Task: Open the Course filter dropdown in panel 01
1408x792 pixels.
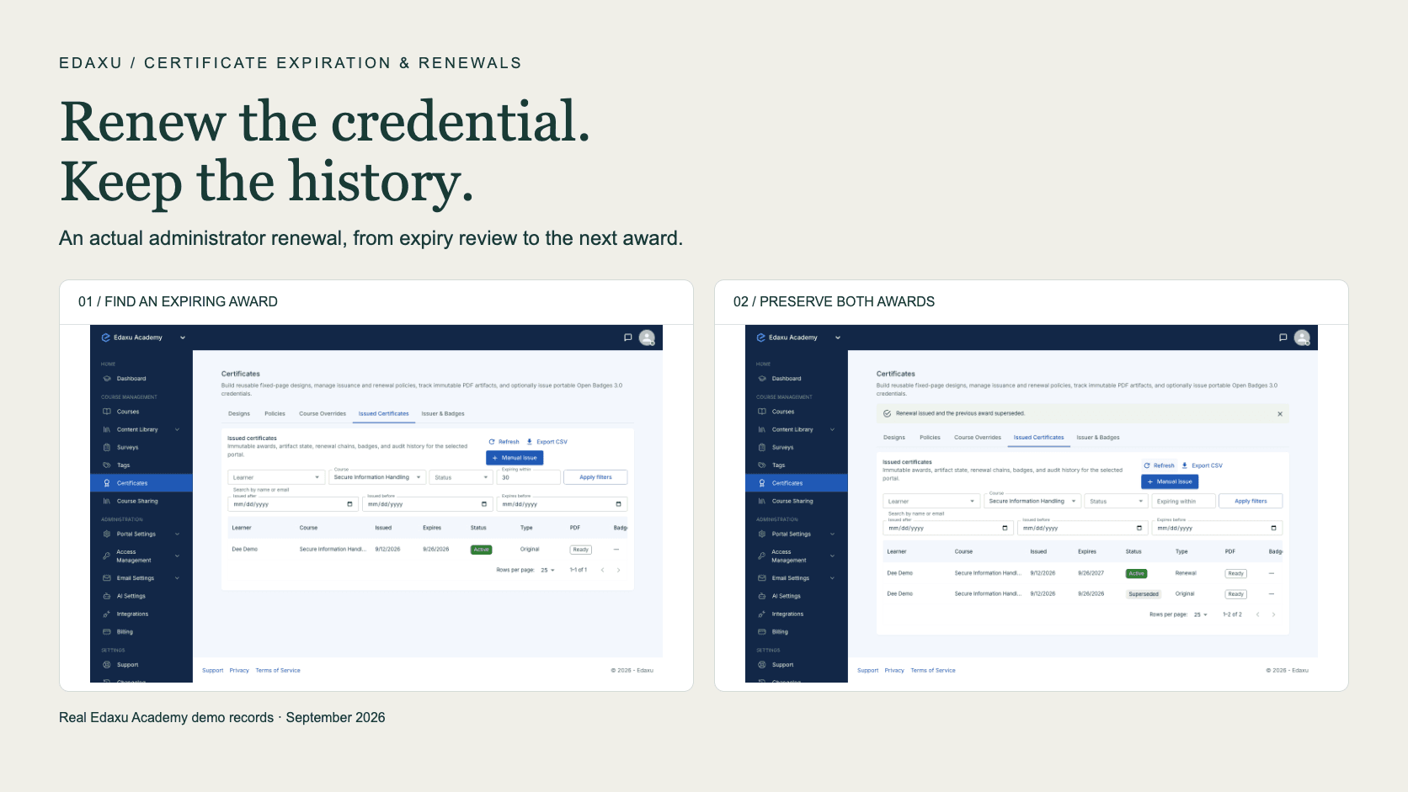Action: [x=377, y=477]
